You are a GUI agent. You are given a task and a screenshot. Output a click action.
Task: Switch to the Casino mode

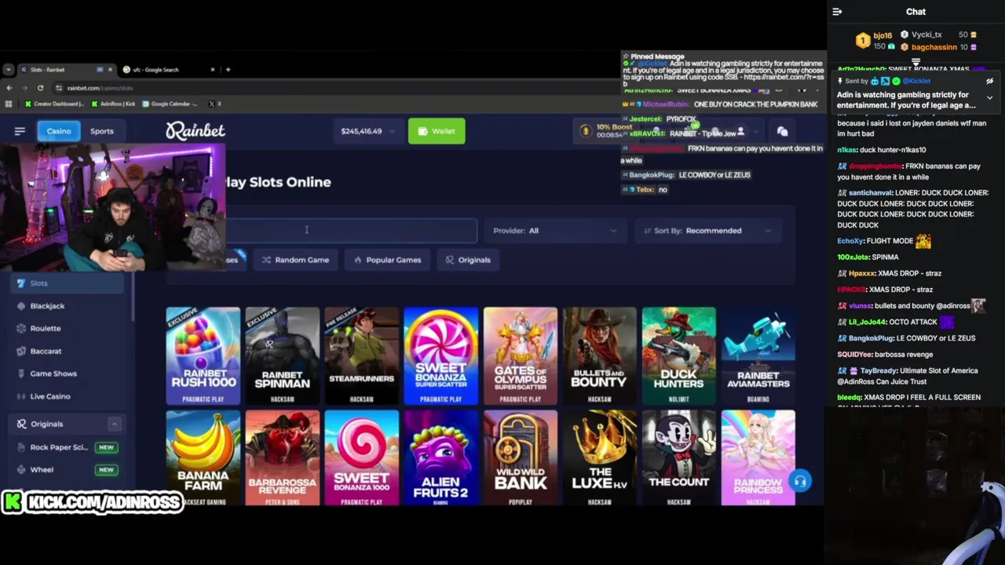(59, 131)
